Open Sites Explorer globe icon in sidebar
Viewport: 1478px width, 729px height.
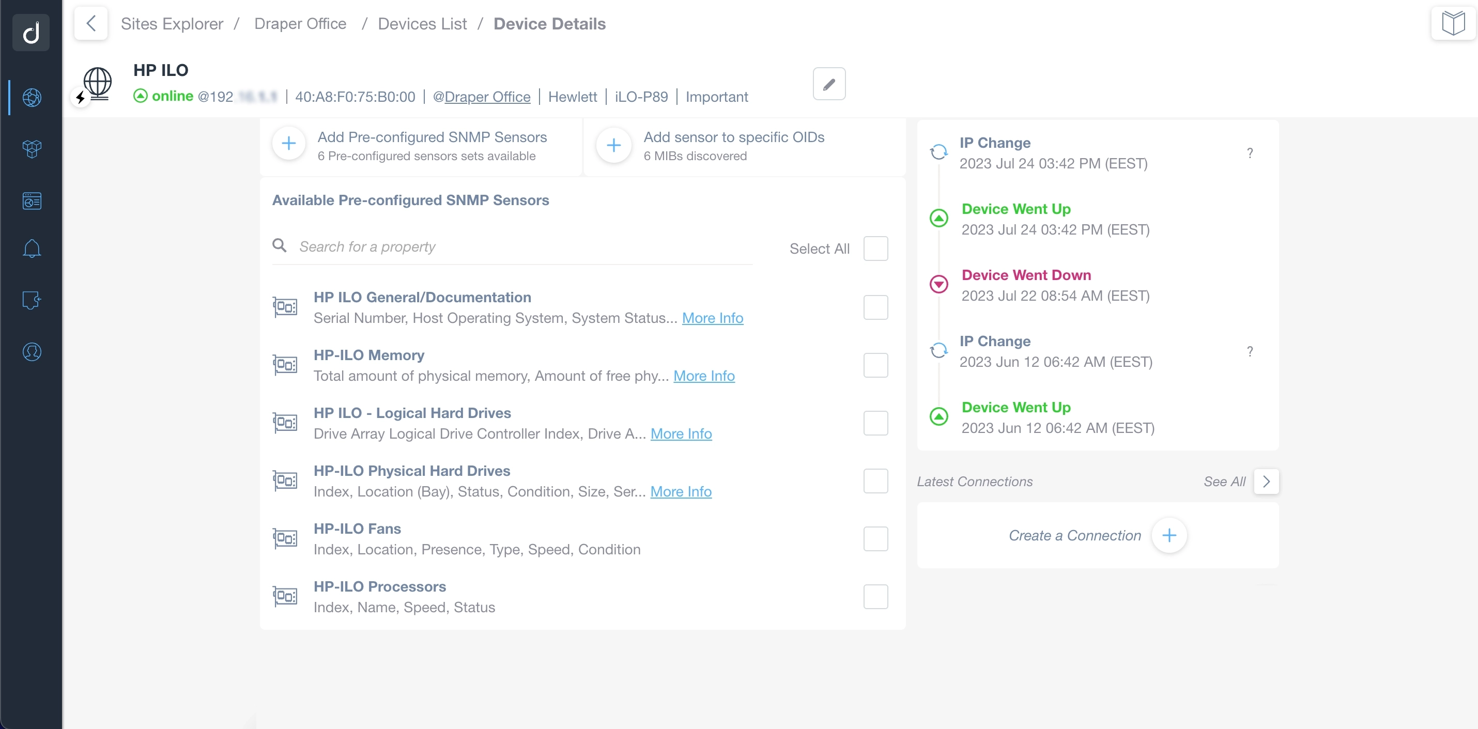point(32,98)
